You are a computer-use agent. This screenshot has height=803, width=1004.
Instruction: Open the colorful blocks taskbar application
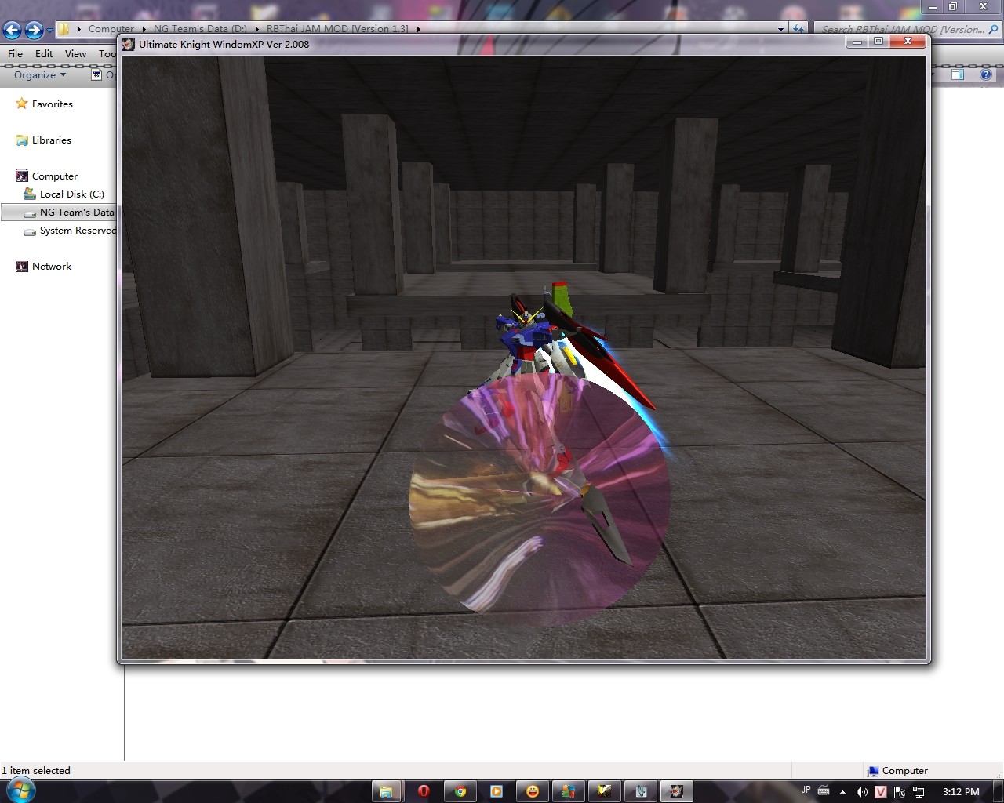pos(568,790)
